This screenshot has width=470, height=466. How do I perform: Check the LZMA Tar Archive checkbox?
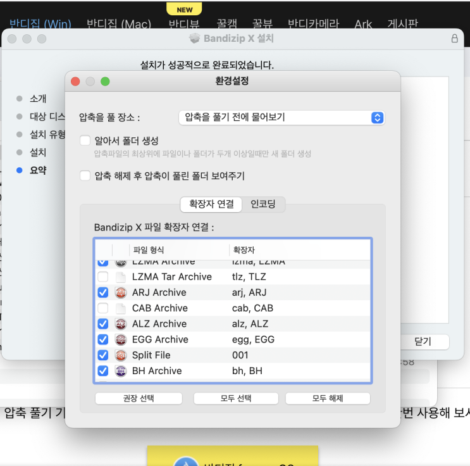pyautogui.click(x=103, y=277)
